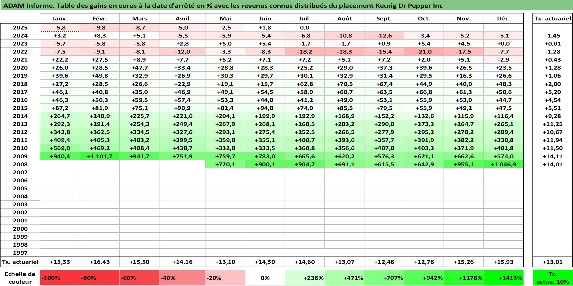Click the -100% red color scale swatch

[x=60, y=278]
